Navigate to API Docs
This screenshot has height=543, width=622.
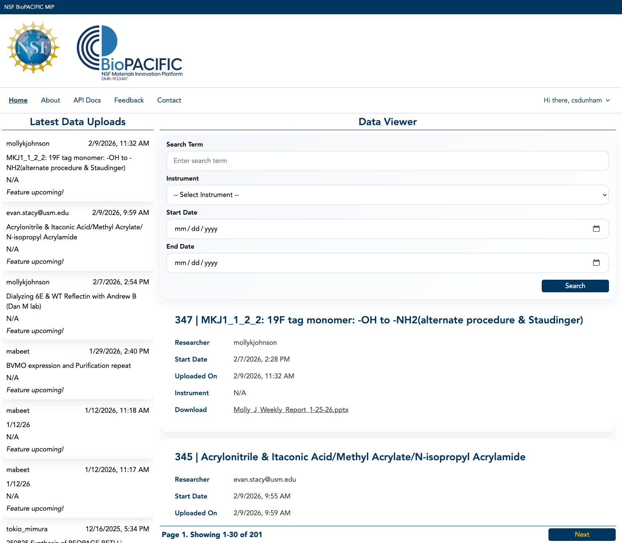coord(87,100)
